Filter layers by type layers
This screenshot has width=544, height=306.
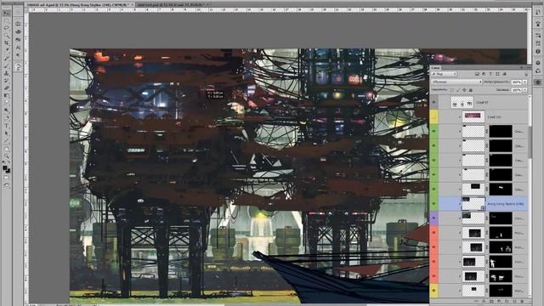pos(490,74)
